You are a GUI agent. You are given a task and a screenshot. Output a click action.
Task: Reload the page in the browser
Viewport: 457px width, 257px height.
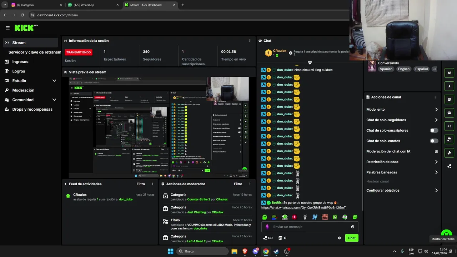tap(22, 15)
